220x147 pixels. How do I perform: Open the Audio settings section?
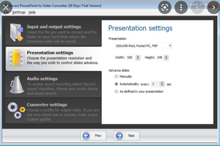pos(54,85)
